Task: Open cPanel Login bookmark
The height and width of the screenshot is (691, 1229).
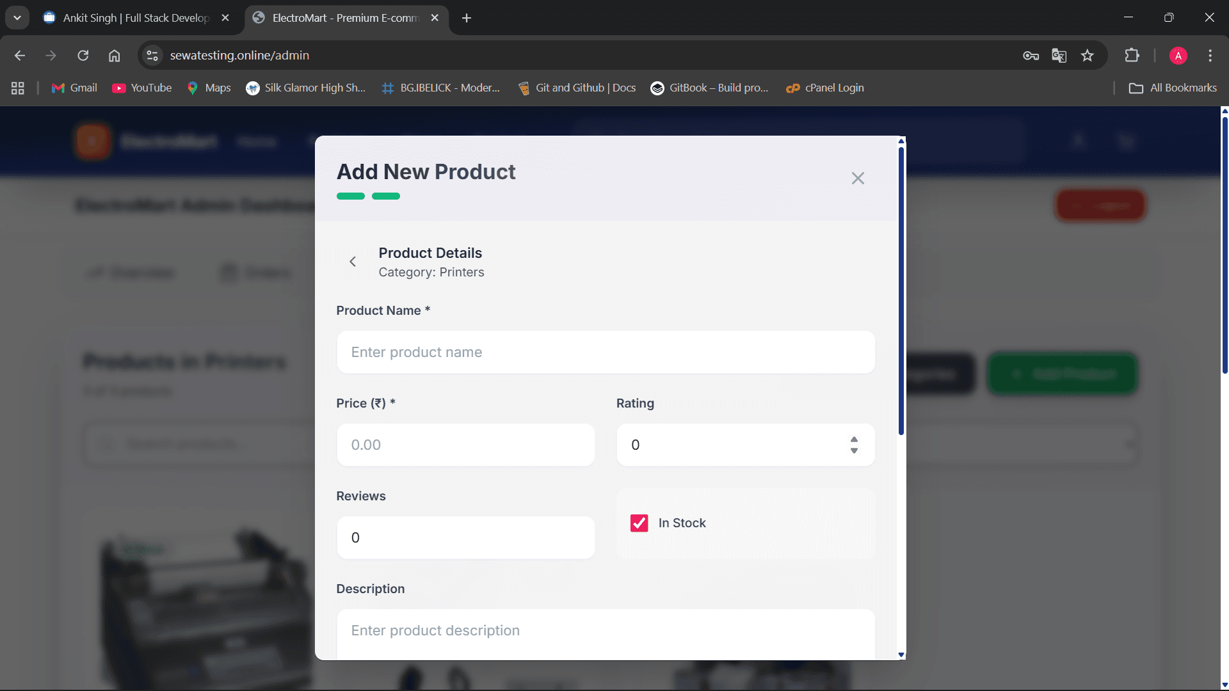Action: [825, 88]
